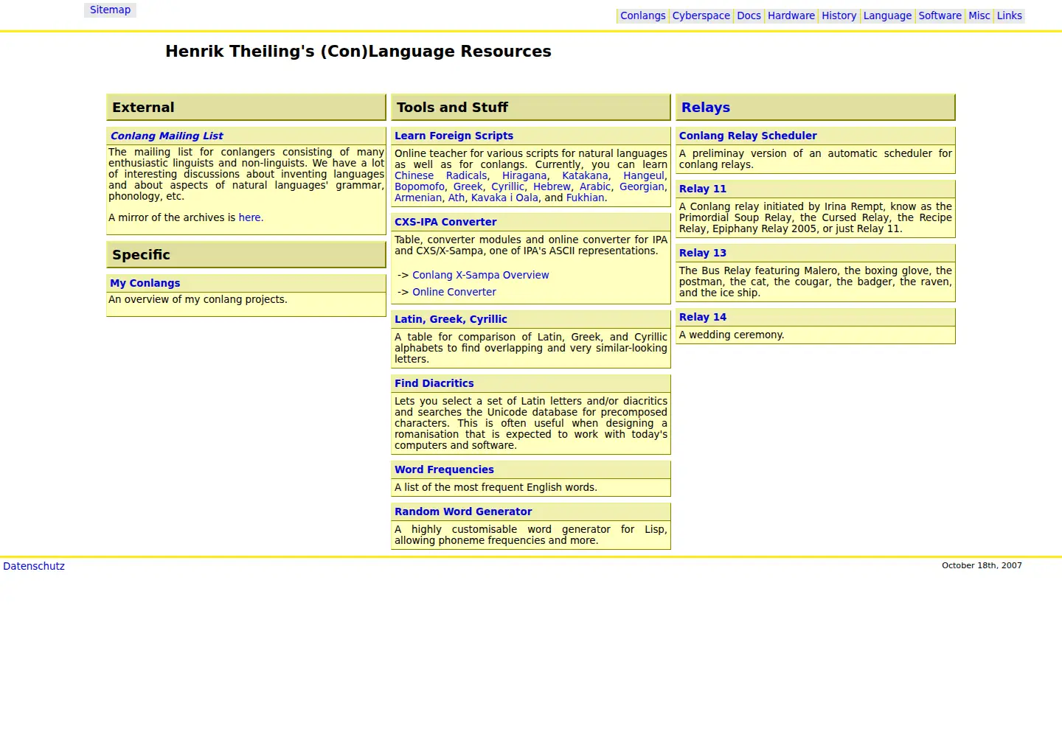Open Learn Foreign Scripts
The height and width of the screenshot is (737, 1062).
click(454, 136)
